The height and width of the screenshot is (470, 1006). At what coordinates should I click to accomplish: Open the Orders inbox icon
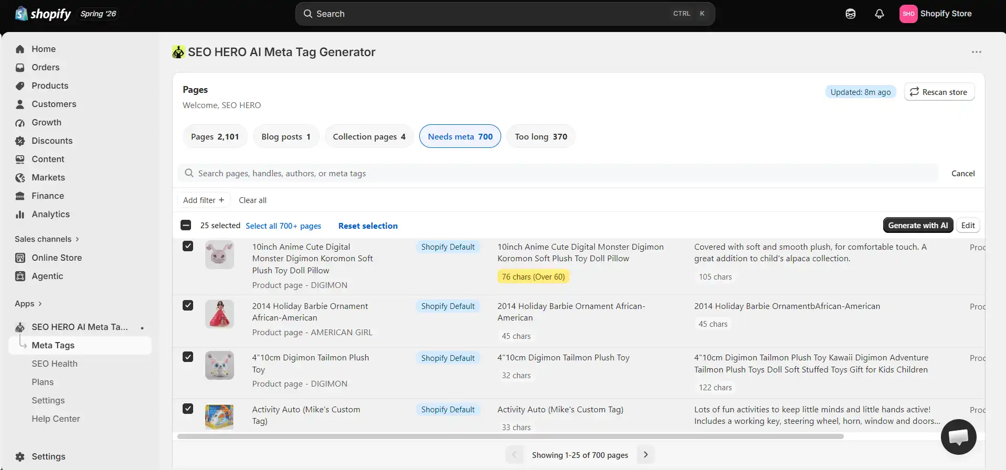(20, 67)
